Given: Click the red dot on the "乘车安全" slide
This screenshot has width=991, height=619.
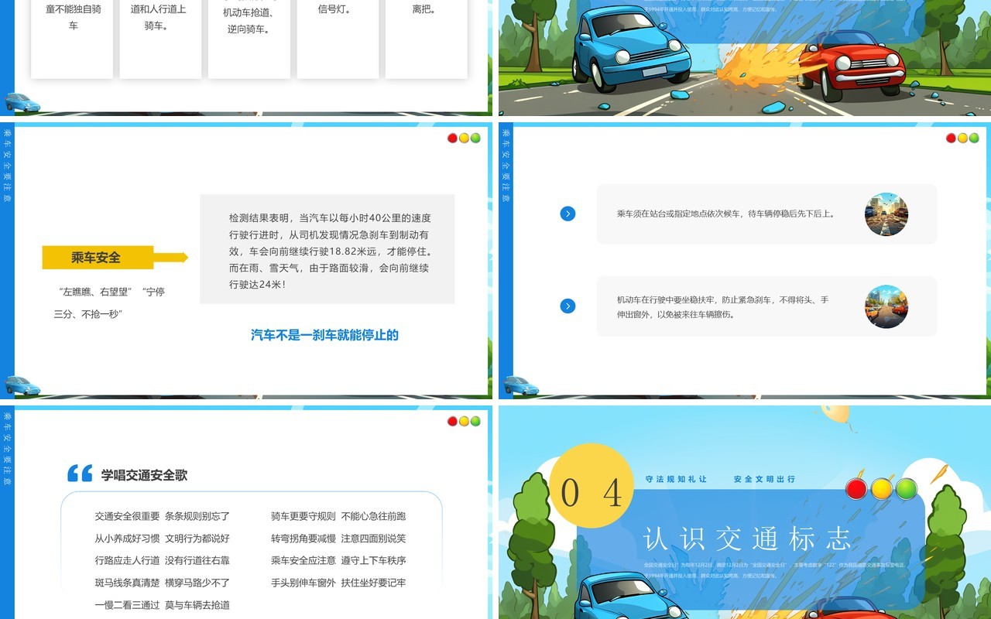Looking at the screenshot, I should click(x=453, y=138).
